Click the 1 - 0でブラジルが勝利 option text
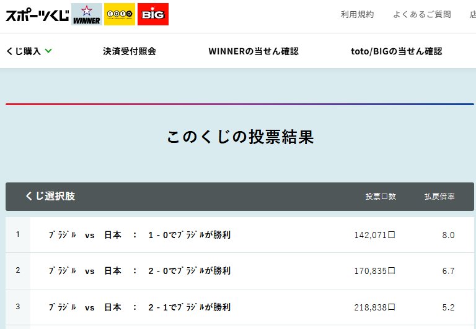The height and width of the screenshot is (329, 476). point(190,235)
